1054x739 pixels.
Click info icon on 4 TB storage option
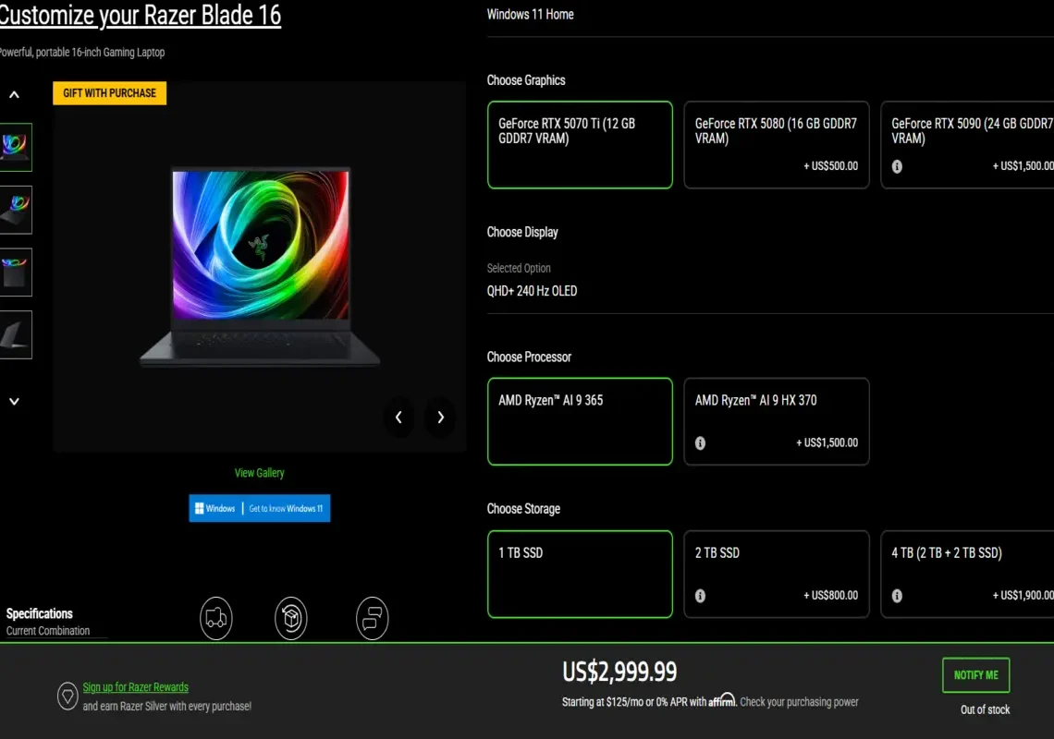(897, 595)
